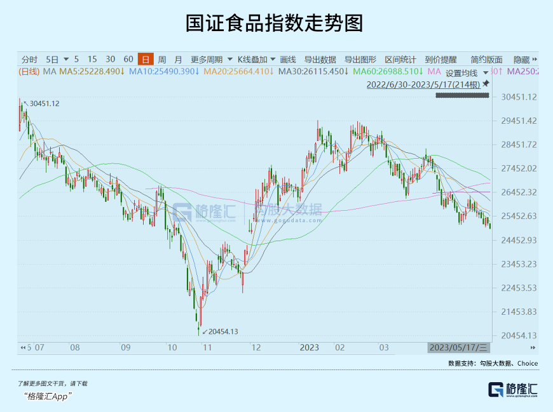Open the 画线 drawing tool
This screenshot has height=412, width=553.
(288, 59)
